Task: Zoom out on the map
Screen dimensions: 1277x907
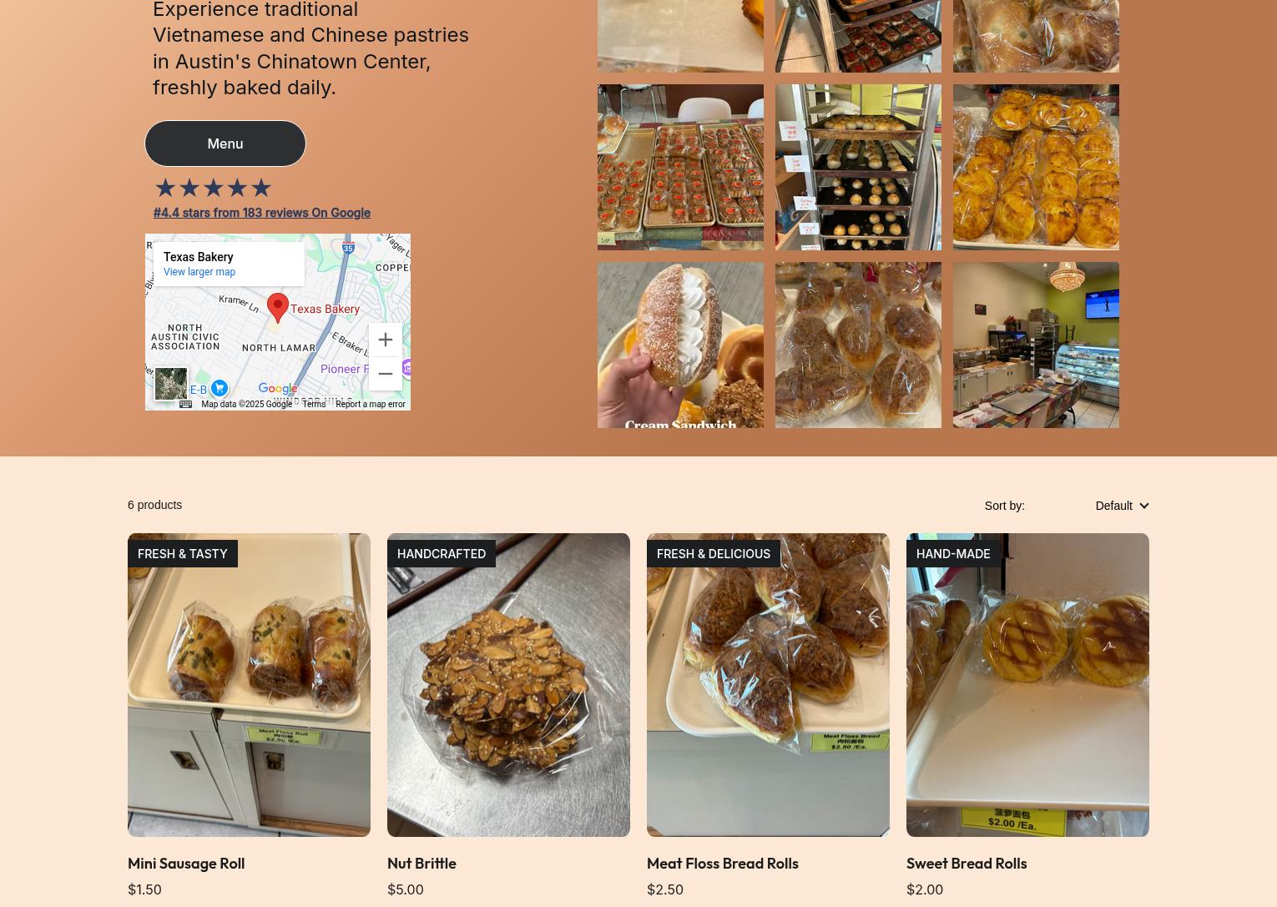Action: pos(385,374)
